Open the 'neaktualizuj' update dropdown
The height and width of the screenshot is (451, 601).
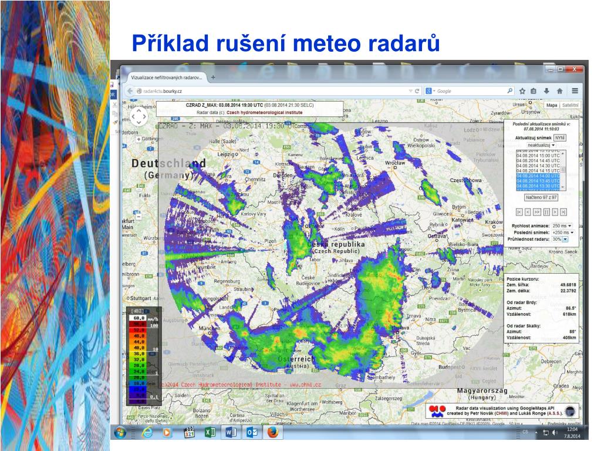(541, 146)
